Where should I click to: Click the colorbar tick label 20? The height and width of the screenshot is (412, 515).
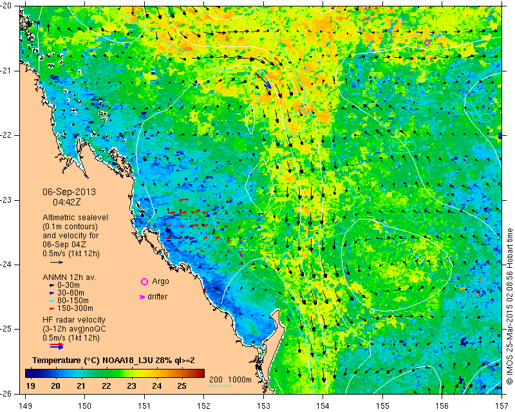(x=55, y=386)
